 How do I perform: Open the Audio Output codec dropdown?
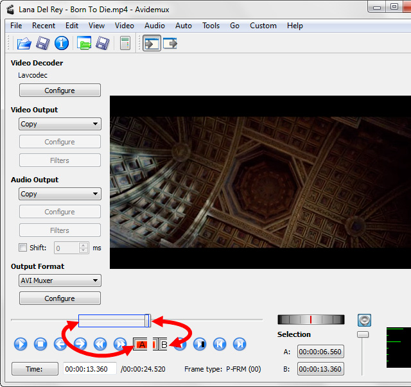point(60,194)
